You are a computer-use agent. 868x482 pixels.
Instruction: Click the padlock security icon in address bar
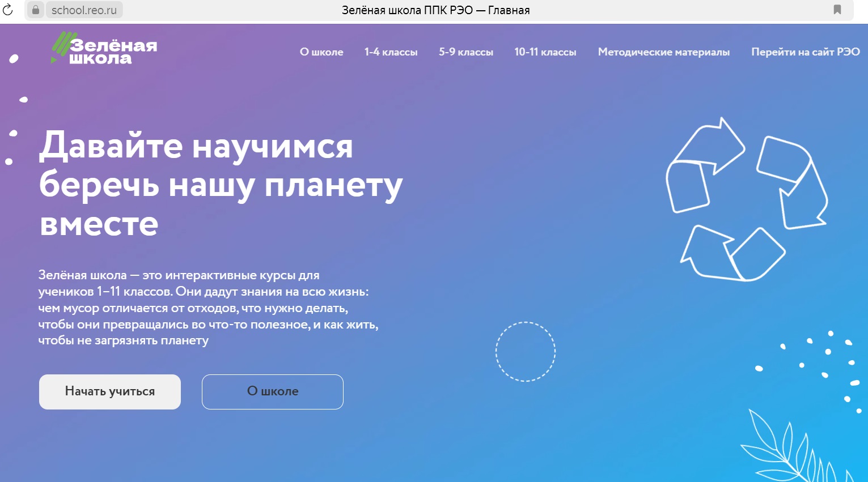[x=36, y=10]
